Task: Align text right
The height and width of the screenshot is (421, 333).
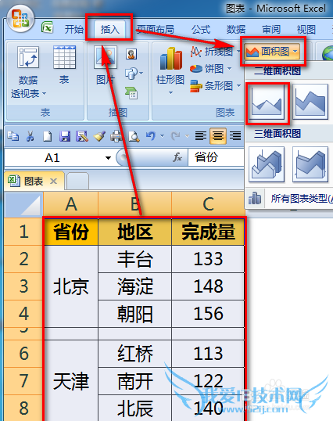Action: coord(235,136)
